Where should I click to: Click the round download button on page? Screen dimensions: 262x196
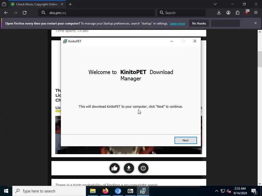(129, 168)
